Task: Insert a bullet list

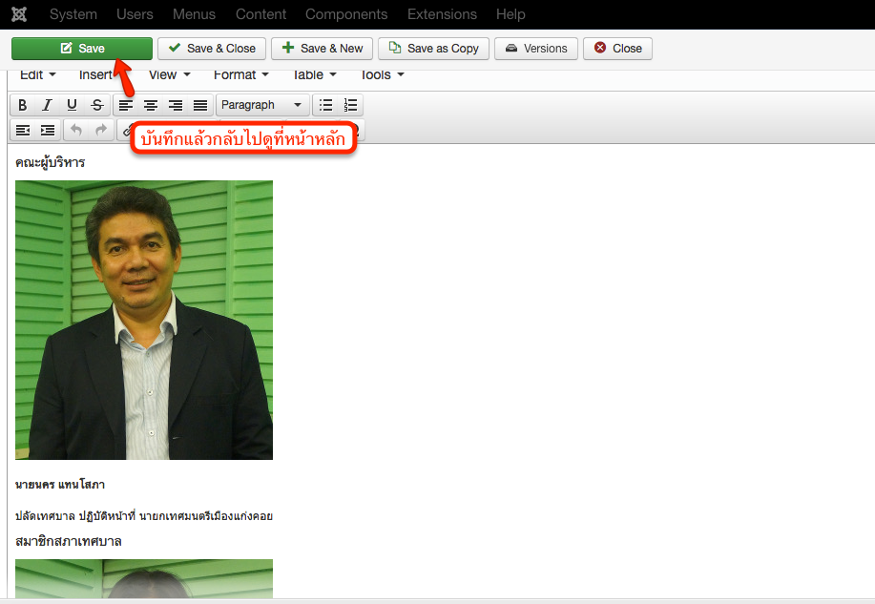Action: pos(326,105)
